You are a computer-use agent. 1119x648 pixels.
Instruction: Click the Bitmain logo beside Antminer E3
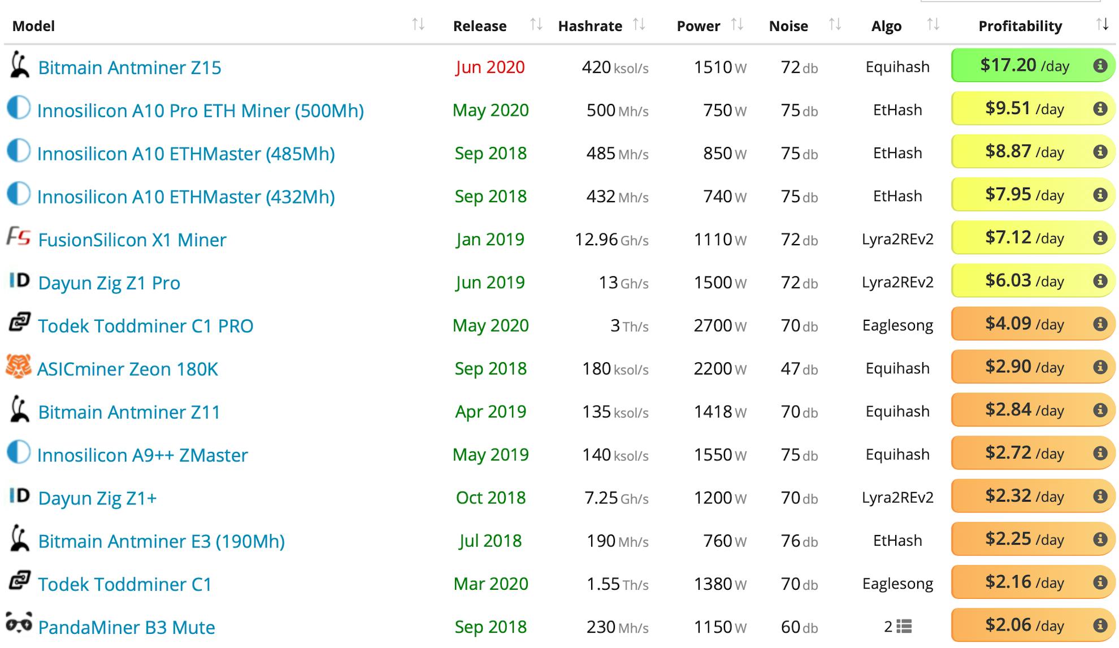coord(19,539)
